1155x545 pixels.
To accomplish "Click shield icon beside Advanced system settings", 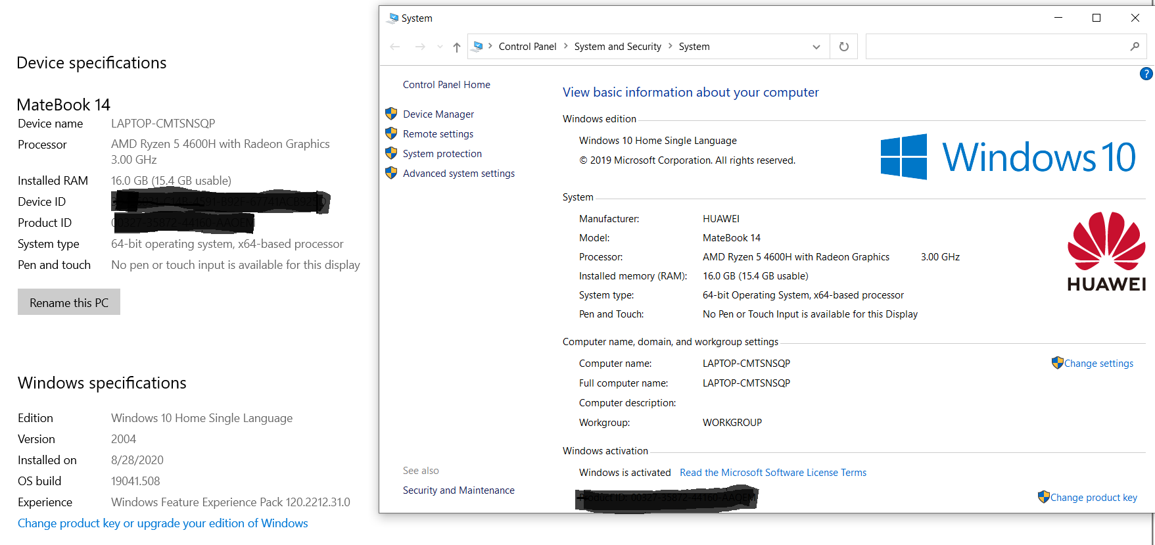I will coord(391,173).
